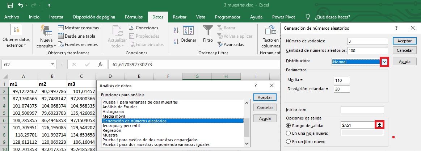This screenshot has height=151, width=421.
Task: Click the Propiedades ribbon item
Action: pyautogui.click(x=144, y=36)
